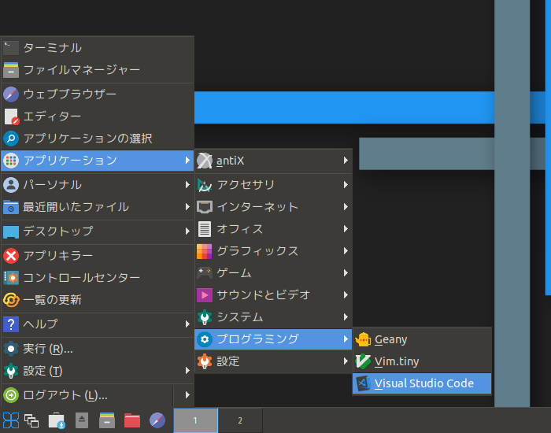Image resolution: width=551 pixels, height=433 pixels.
Task: Click the orange refresh icon beside 一覧の更新
Action: point(11,300)
